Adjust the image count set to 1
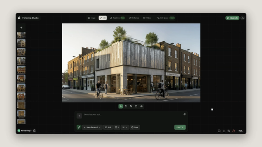262x147 pixels. (117, 127)
